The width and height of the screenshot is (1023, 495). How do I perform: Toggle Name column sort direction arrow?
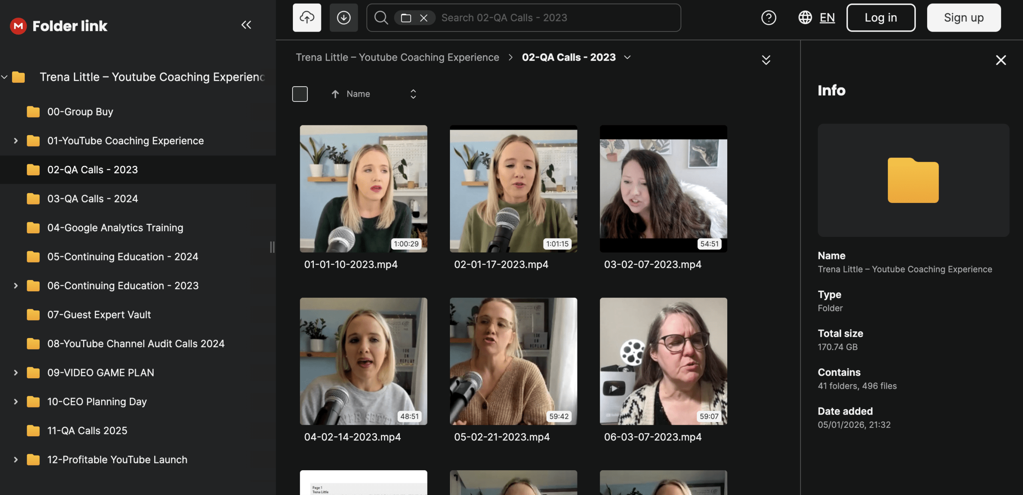click(335, 94)
